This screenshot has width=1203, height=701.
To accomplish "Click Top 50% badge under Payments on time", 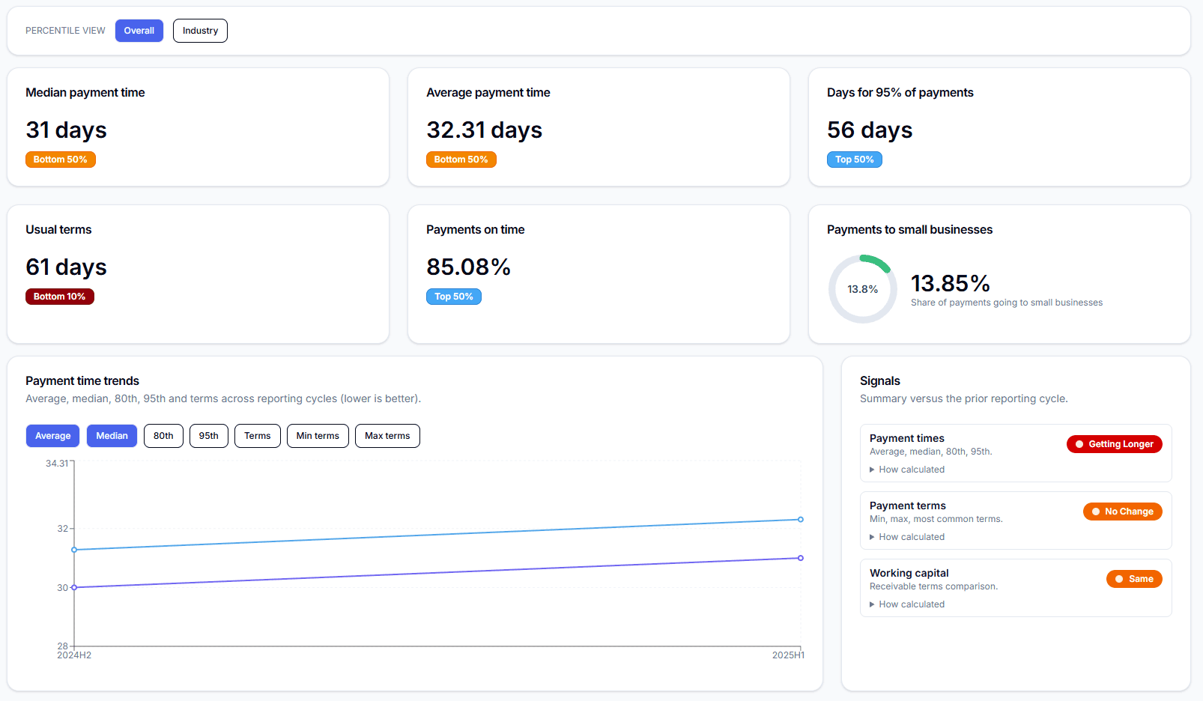I will (453, 297).
